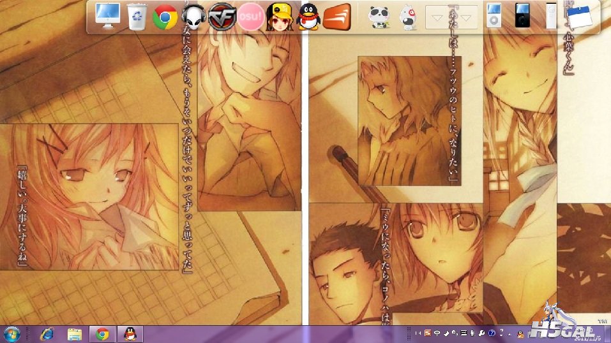The width and height of the screenshot is (611, 343).
Task: Click the white Apple remote icon
Action: pos(551,15)
